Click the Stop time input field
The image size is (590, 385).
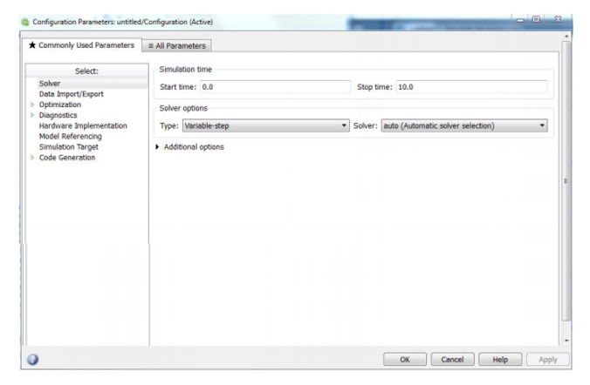point(470,87)
